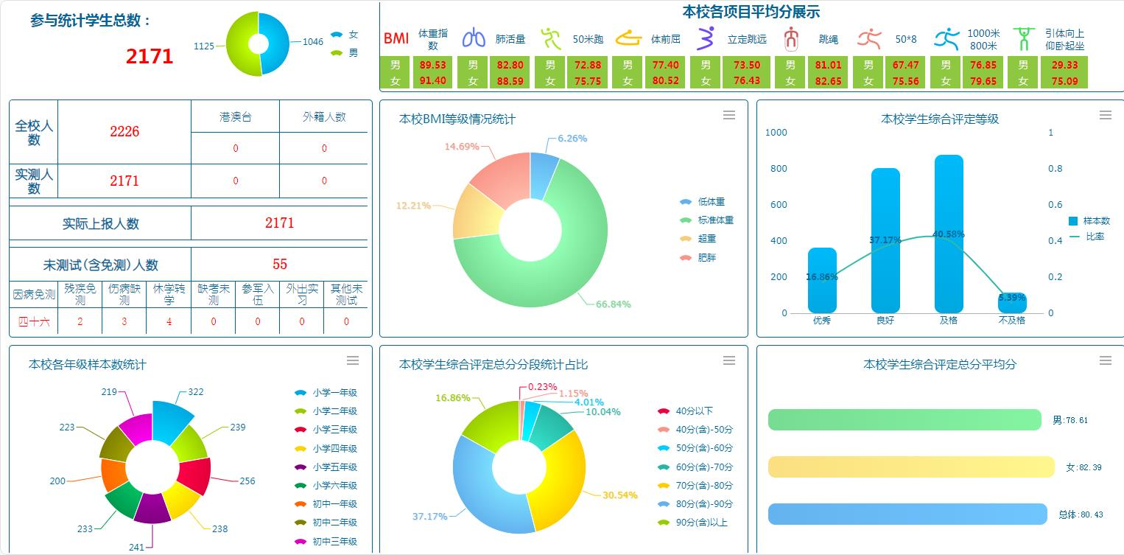Open the menu of 总分平均分 chart

click(1105, 360)
